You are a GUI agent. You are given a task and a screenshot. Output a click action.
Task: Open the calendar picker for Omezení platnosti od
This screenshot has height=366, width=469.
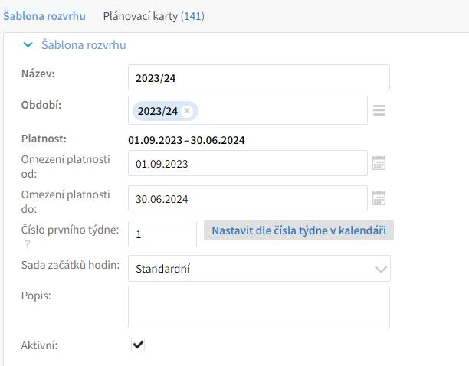pos(379,163)
